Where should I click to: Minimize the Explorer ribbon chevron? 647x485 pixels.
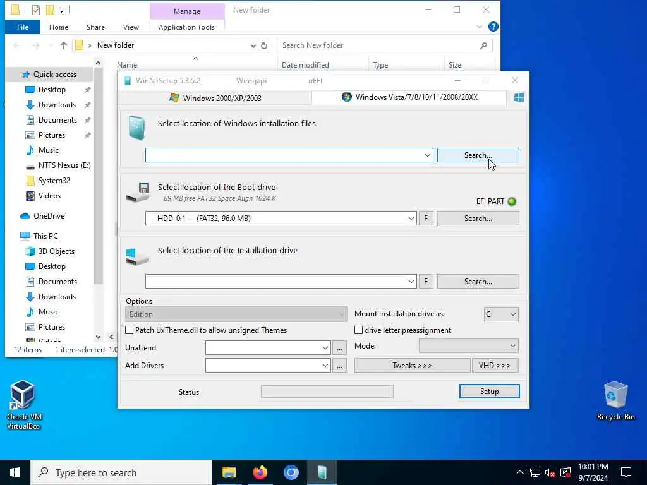point(480,27)
